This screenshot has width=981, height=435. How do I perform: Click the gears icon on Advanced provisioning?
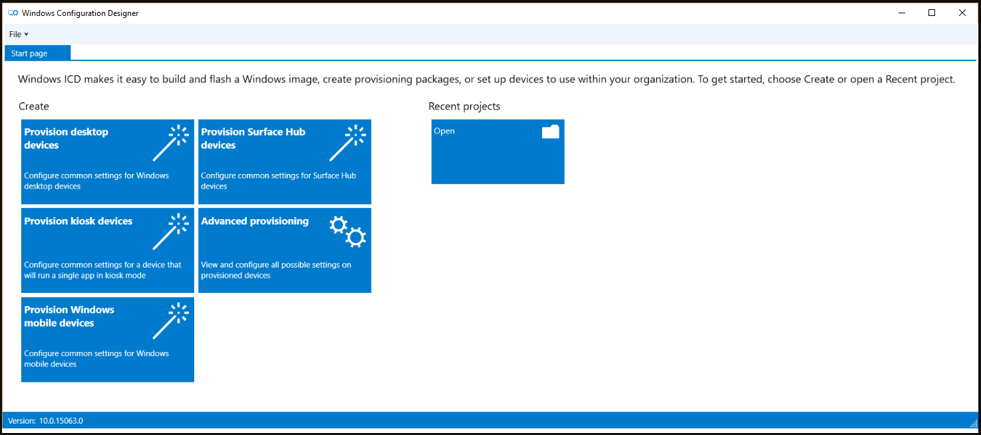(x=348, y=232)
